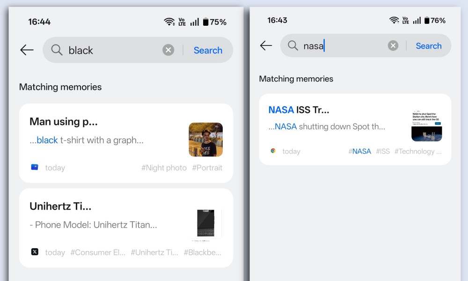Click the magnifier icon in the 'nasa' search box
The width and height of the screenshot is (468, 281).
pyautogui.click(x=293, y=46)
